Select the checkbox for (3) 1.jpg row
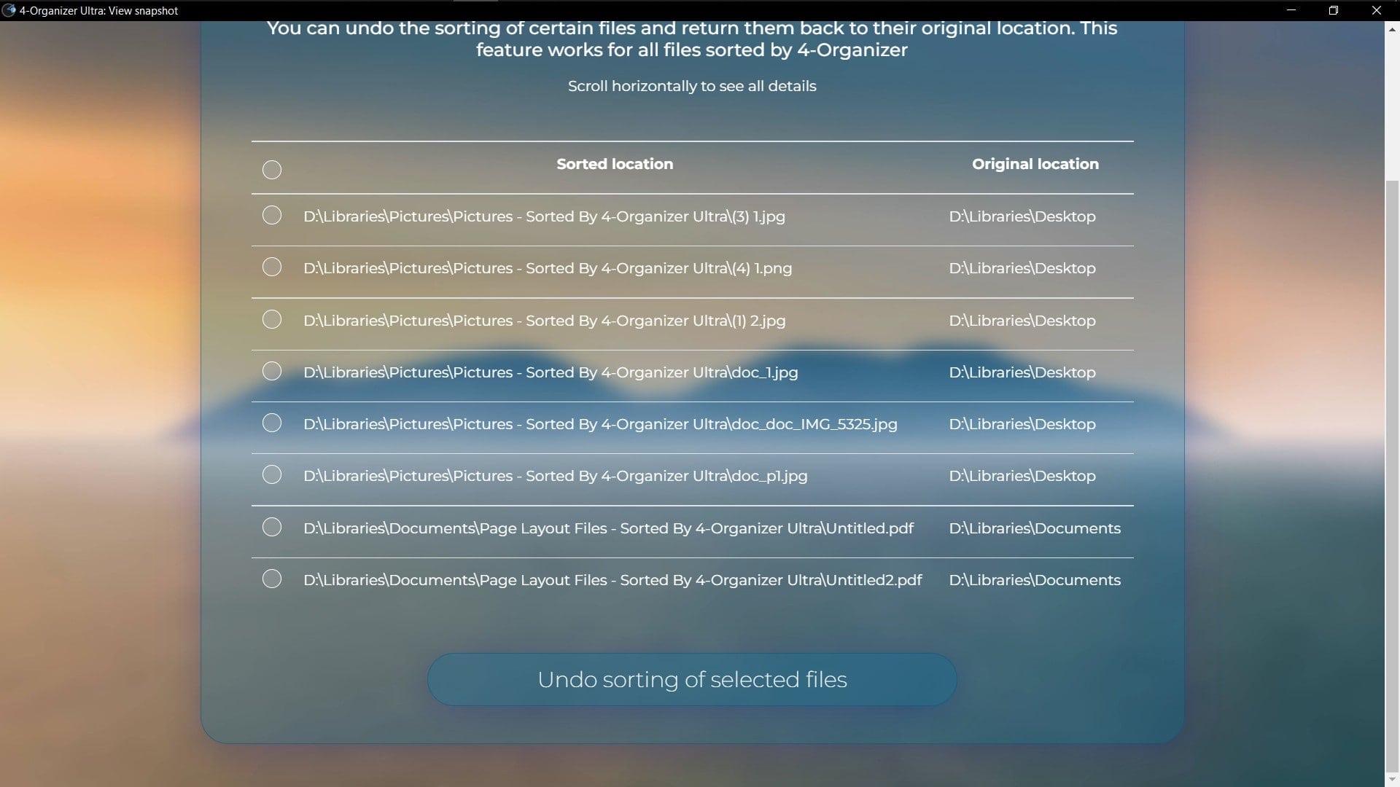Image resolution: width=1400 pixels, height=787 pixels. [271, 215]
